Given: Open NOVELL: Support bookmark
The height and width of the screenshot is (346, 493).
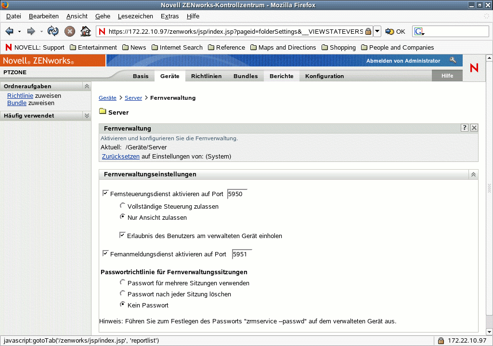Looking at the screenshot, I should click(x=35, y=48).
